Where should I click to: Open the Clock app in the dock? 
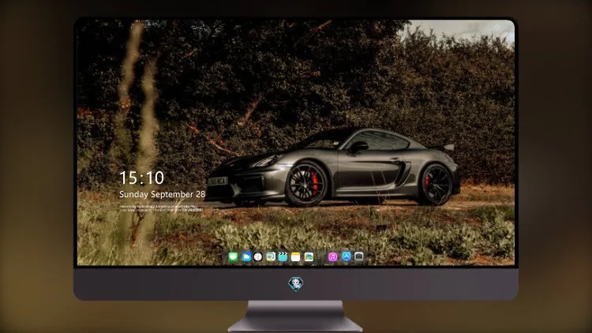(258, 257)
